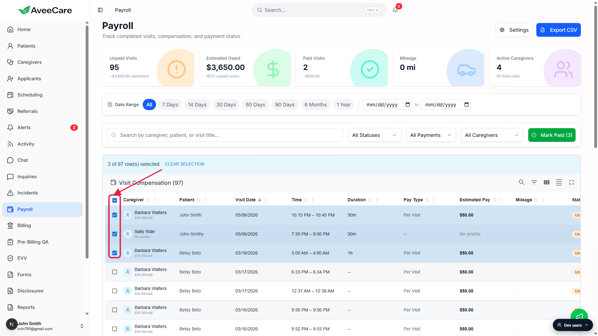Screen dimensions: 598x336
Task: Click the table search magnifier icon
Action: coord(521,182)
